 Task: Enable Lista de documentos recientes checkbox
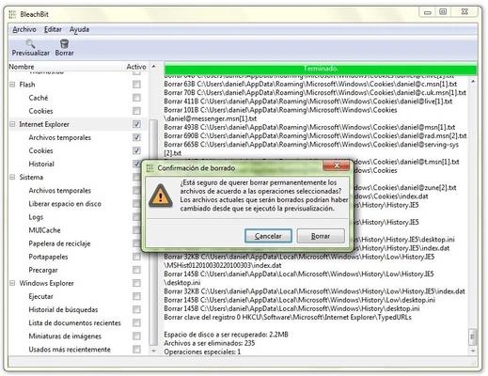click(x=136, y=322)
